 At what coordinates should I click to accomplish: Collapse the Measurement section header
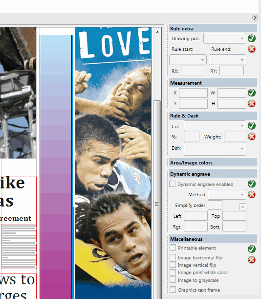pyautogui.click(x=213, y=83)
